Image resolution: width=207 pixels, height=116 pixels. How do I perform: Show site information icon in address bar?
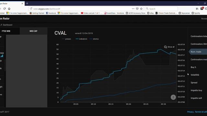click(31, 9)
